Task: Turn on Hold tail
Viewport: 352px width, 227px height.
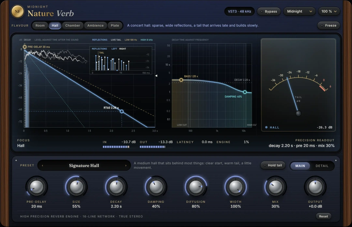Action: [273, 165]
